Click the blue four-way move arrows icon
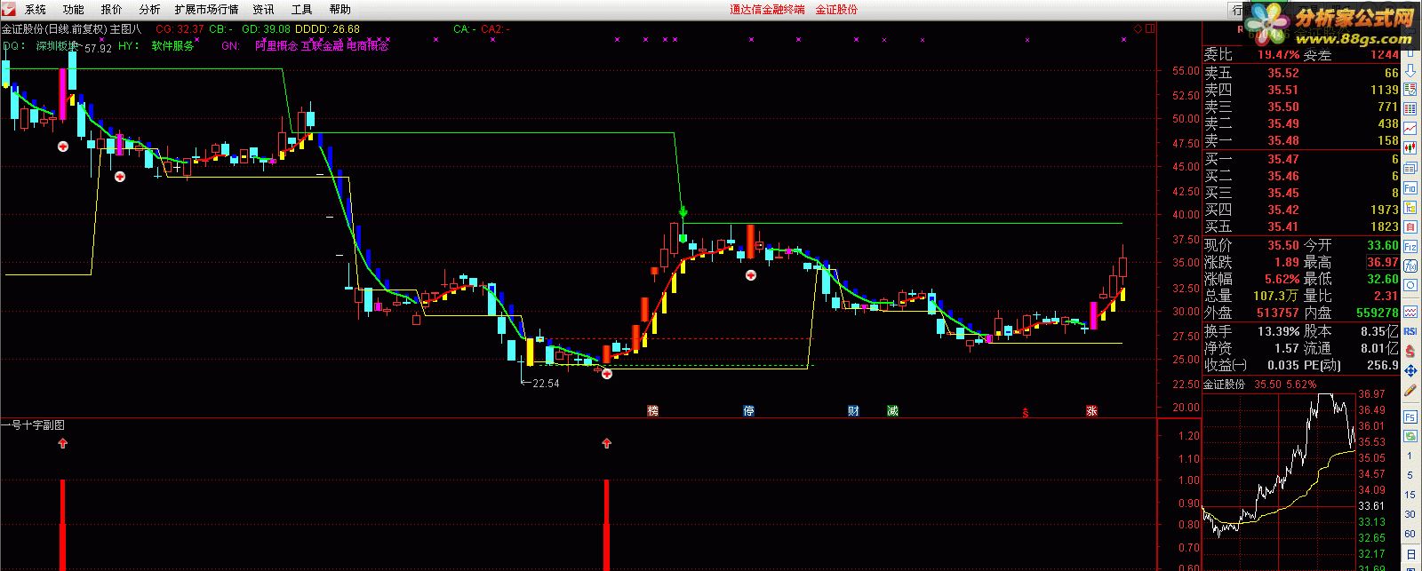 [1410, 369]
